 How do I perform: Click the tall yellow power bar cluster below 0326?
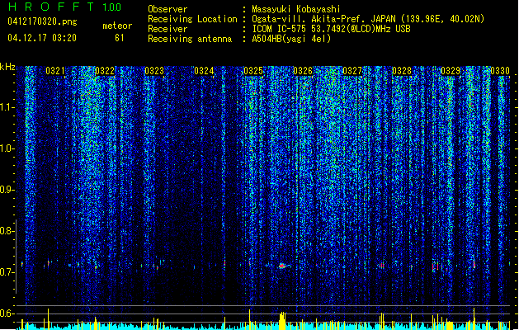point(282,321)
